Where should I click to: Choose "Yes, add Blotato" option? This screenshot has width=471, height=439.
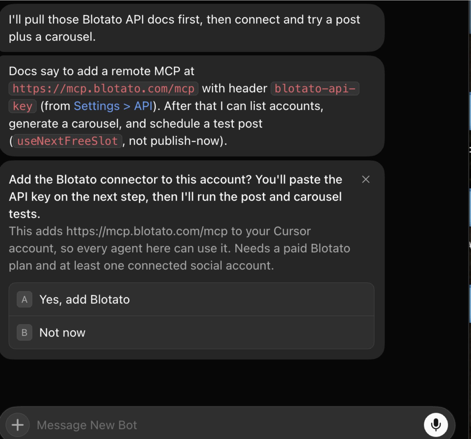192,299
